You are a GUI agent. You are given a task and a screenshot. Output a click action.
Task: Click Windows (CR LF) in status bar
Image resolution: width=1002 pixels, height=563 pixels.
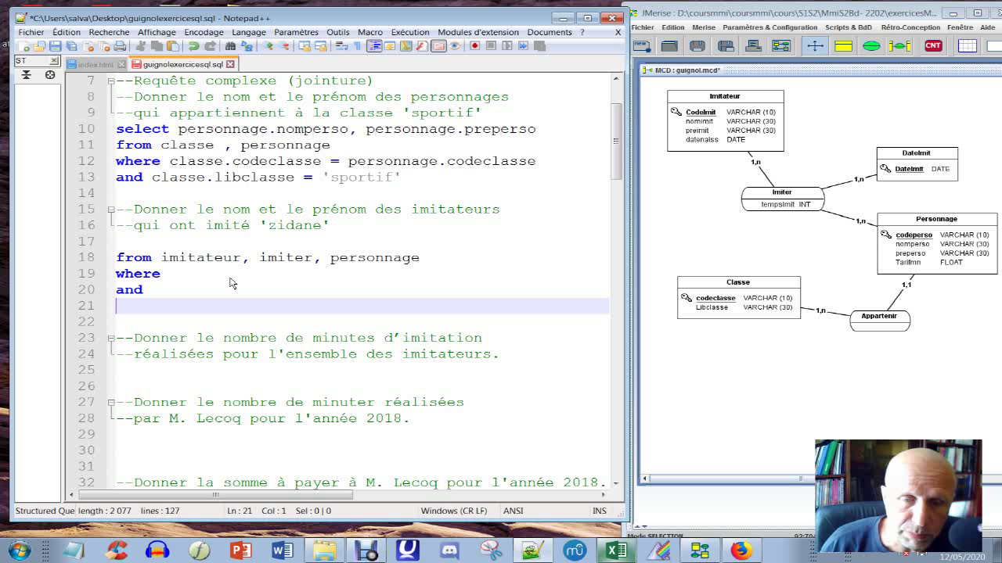[453, 511]
